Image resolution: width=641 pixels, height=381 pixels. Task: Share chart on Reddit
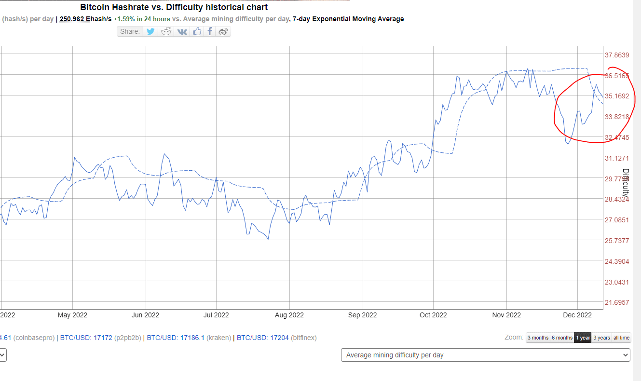[166, 31]
